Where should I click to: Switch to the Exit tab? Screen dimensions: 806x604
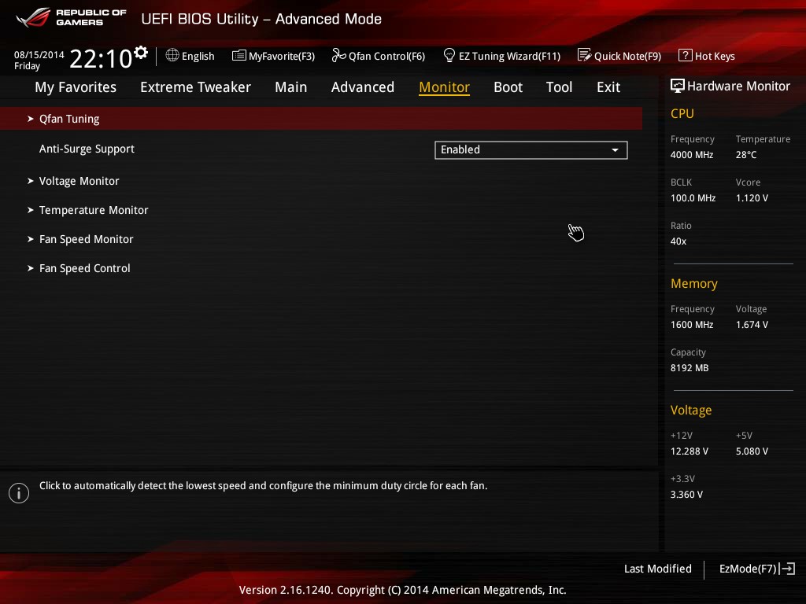(x=608, y=87)
